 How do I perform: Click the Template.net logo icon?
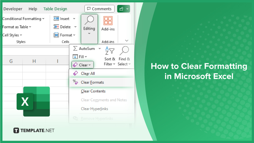pos(16,130)
